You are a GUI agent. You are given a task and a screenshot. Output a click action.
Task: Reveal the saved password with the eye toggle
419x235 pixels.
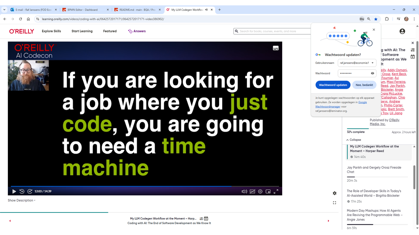[372, 73]
